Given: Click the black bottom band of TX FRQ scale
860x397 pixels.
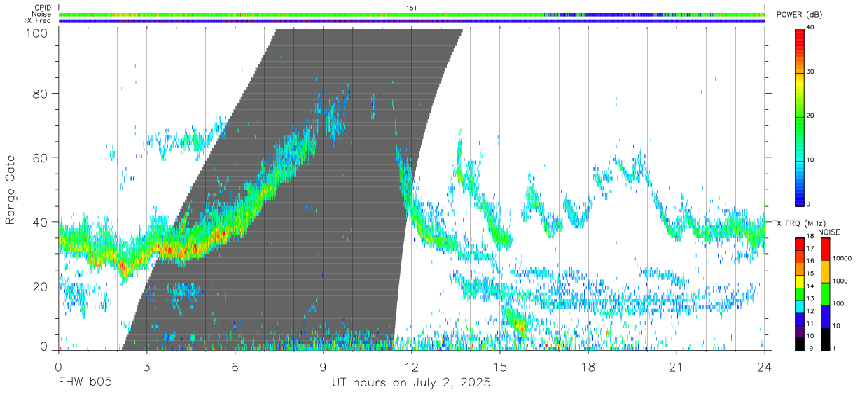Looking at the screenshot, I should pos(800,343).
